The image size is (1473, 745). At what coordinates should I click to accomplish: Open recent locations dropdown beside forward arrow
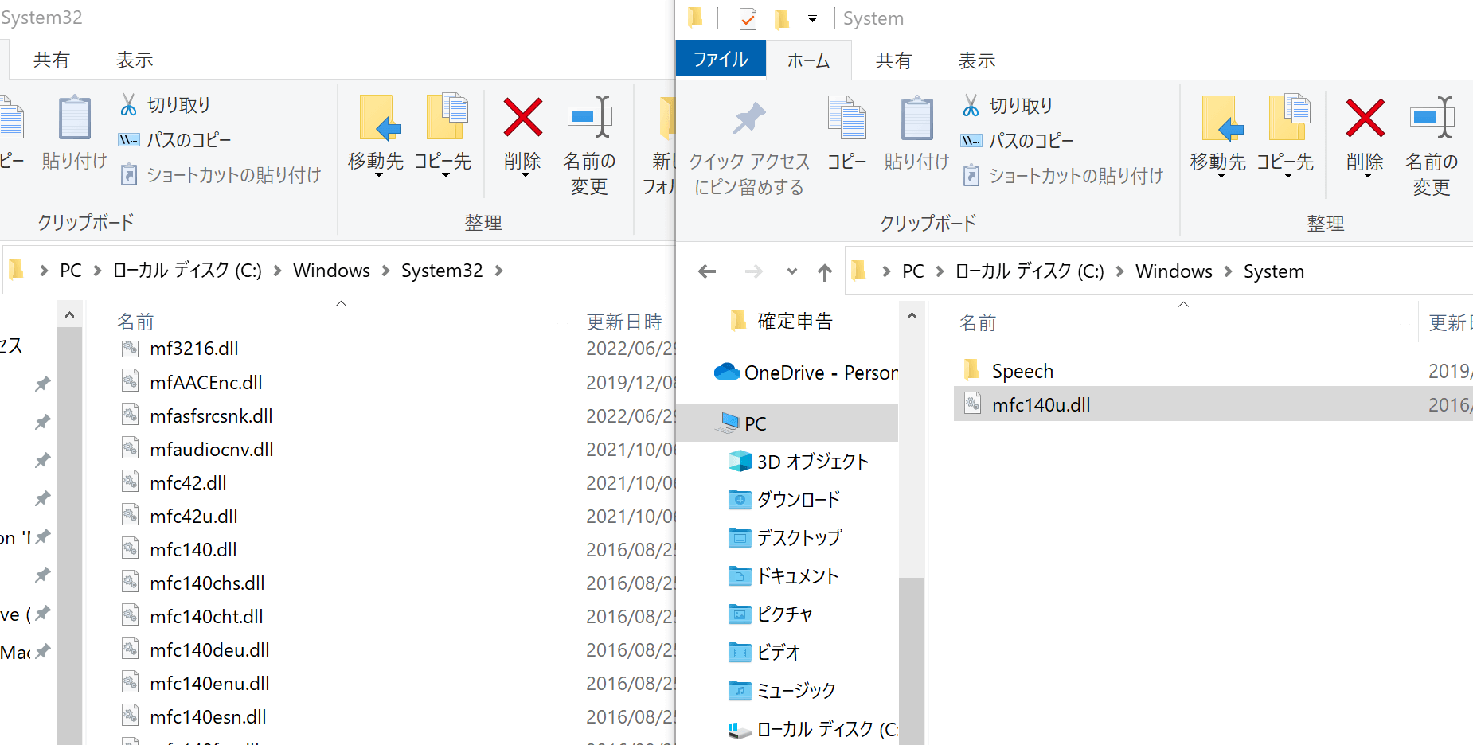coord(791,272)
